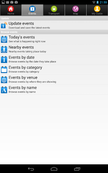Screen dimensions: 108x173
Task: Tap the Today's events globe calendar icon
Action: pos(4,39)
